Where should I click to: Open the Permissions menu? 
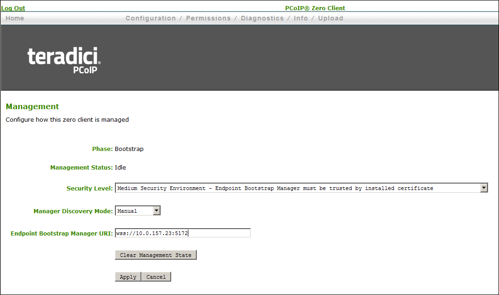point(208,18)
